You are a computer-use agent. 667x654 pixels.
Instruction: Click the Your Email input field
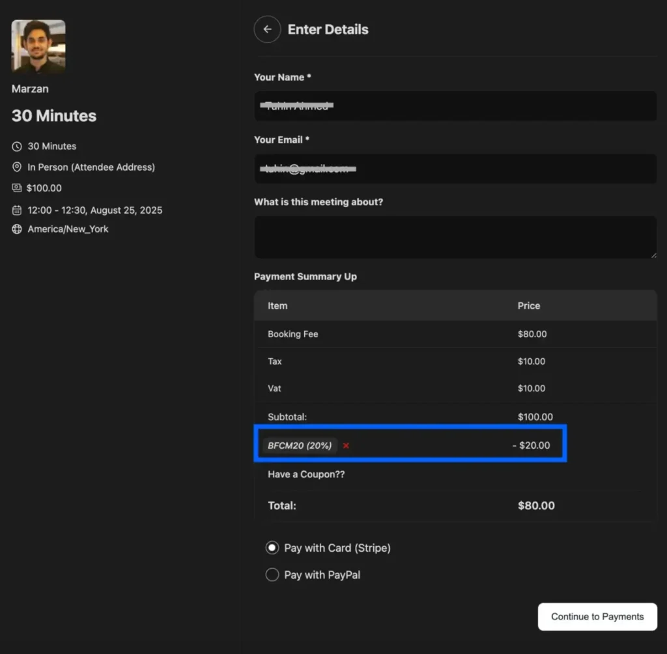(455, 169)
